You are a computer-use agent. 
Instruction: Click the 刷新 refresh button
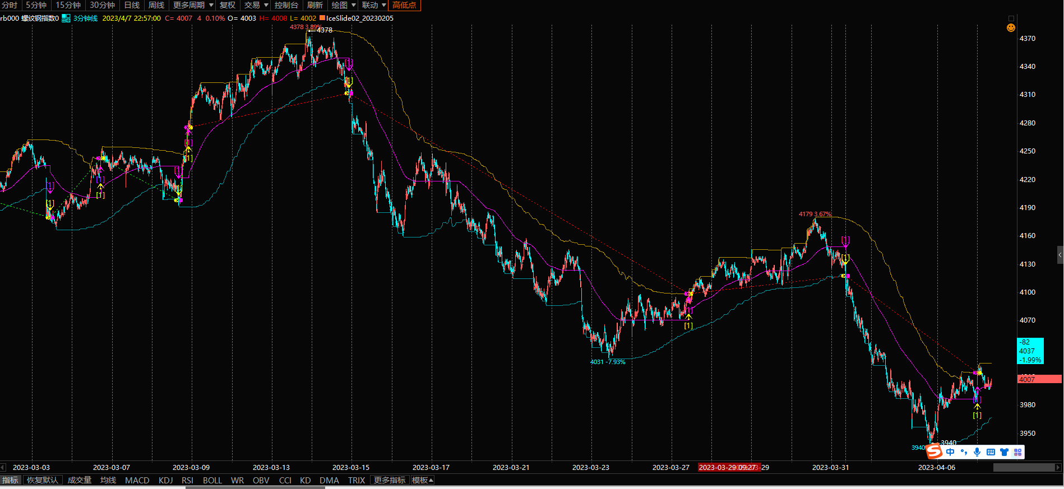point(315,5)
